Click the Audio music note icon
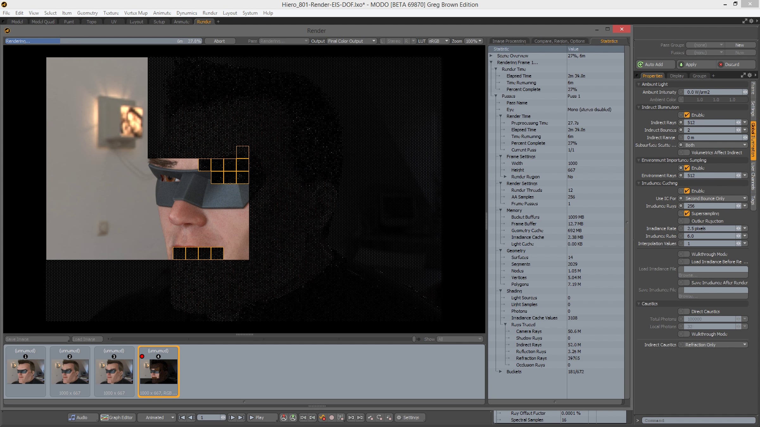The height and width of the screenshot is (427, 760). (x=72, y=418)
